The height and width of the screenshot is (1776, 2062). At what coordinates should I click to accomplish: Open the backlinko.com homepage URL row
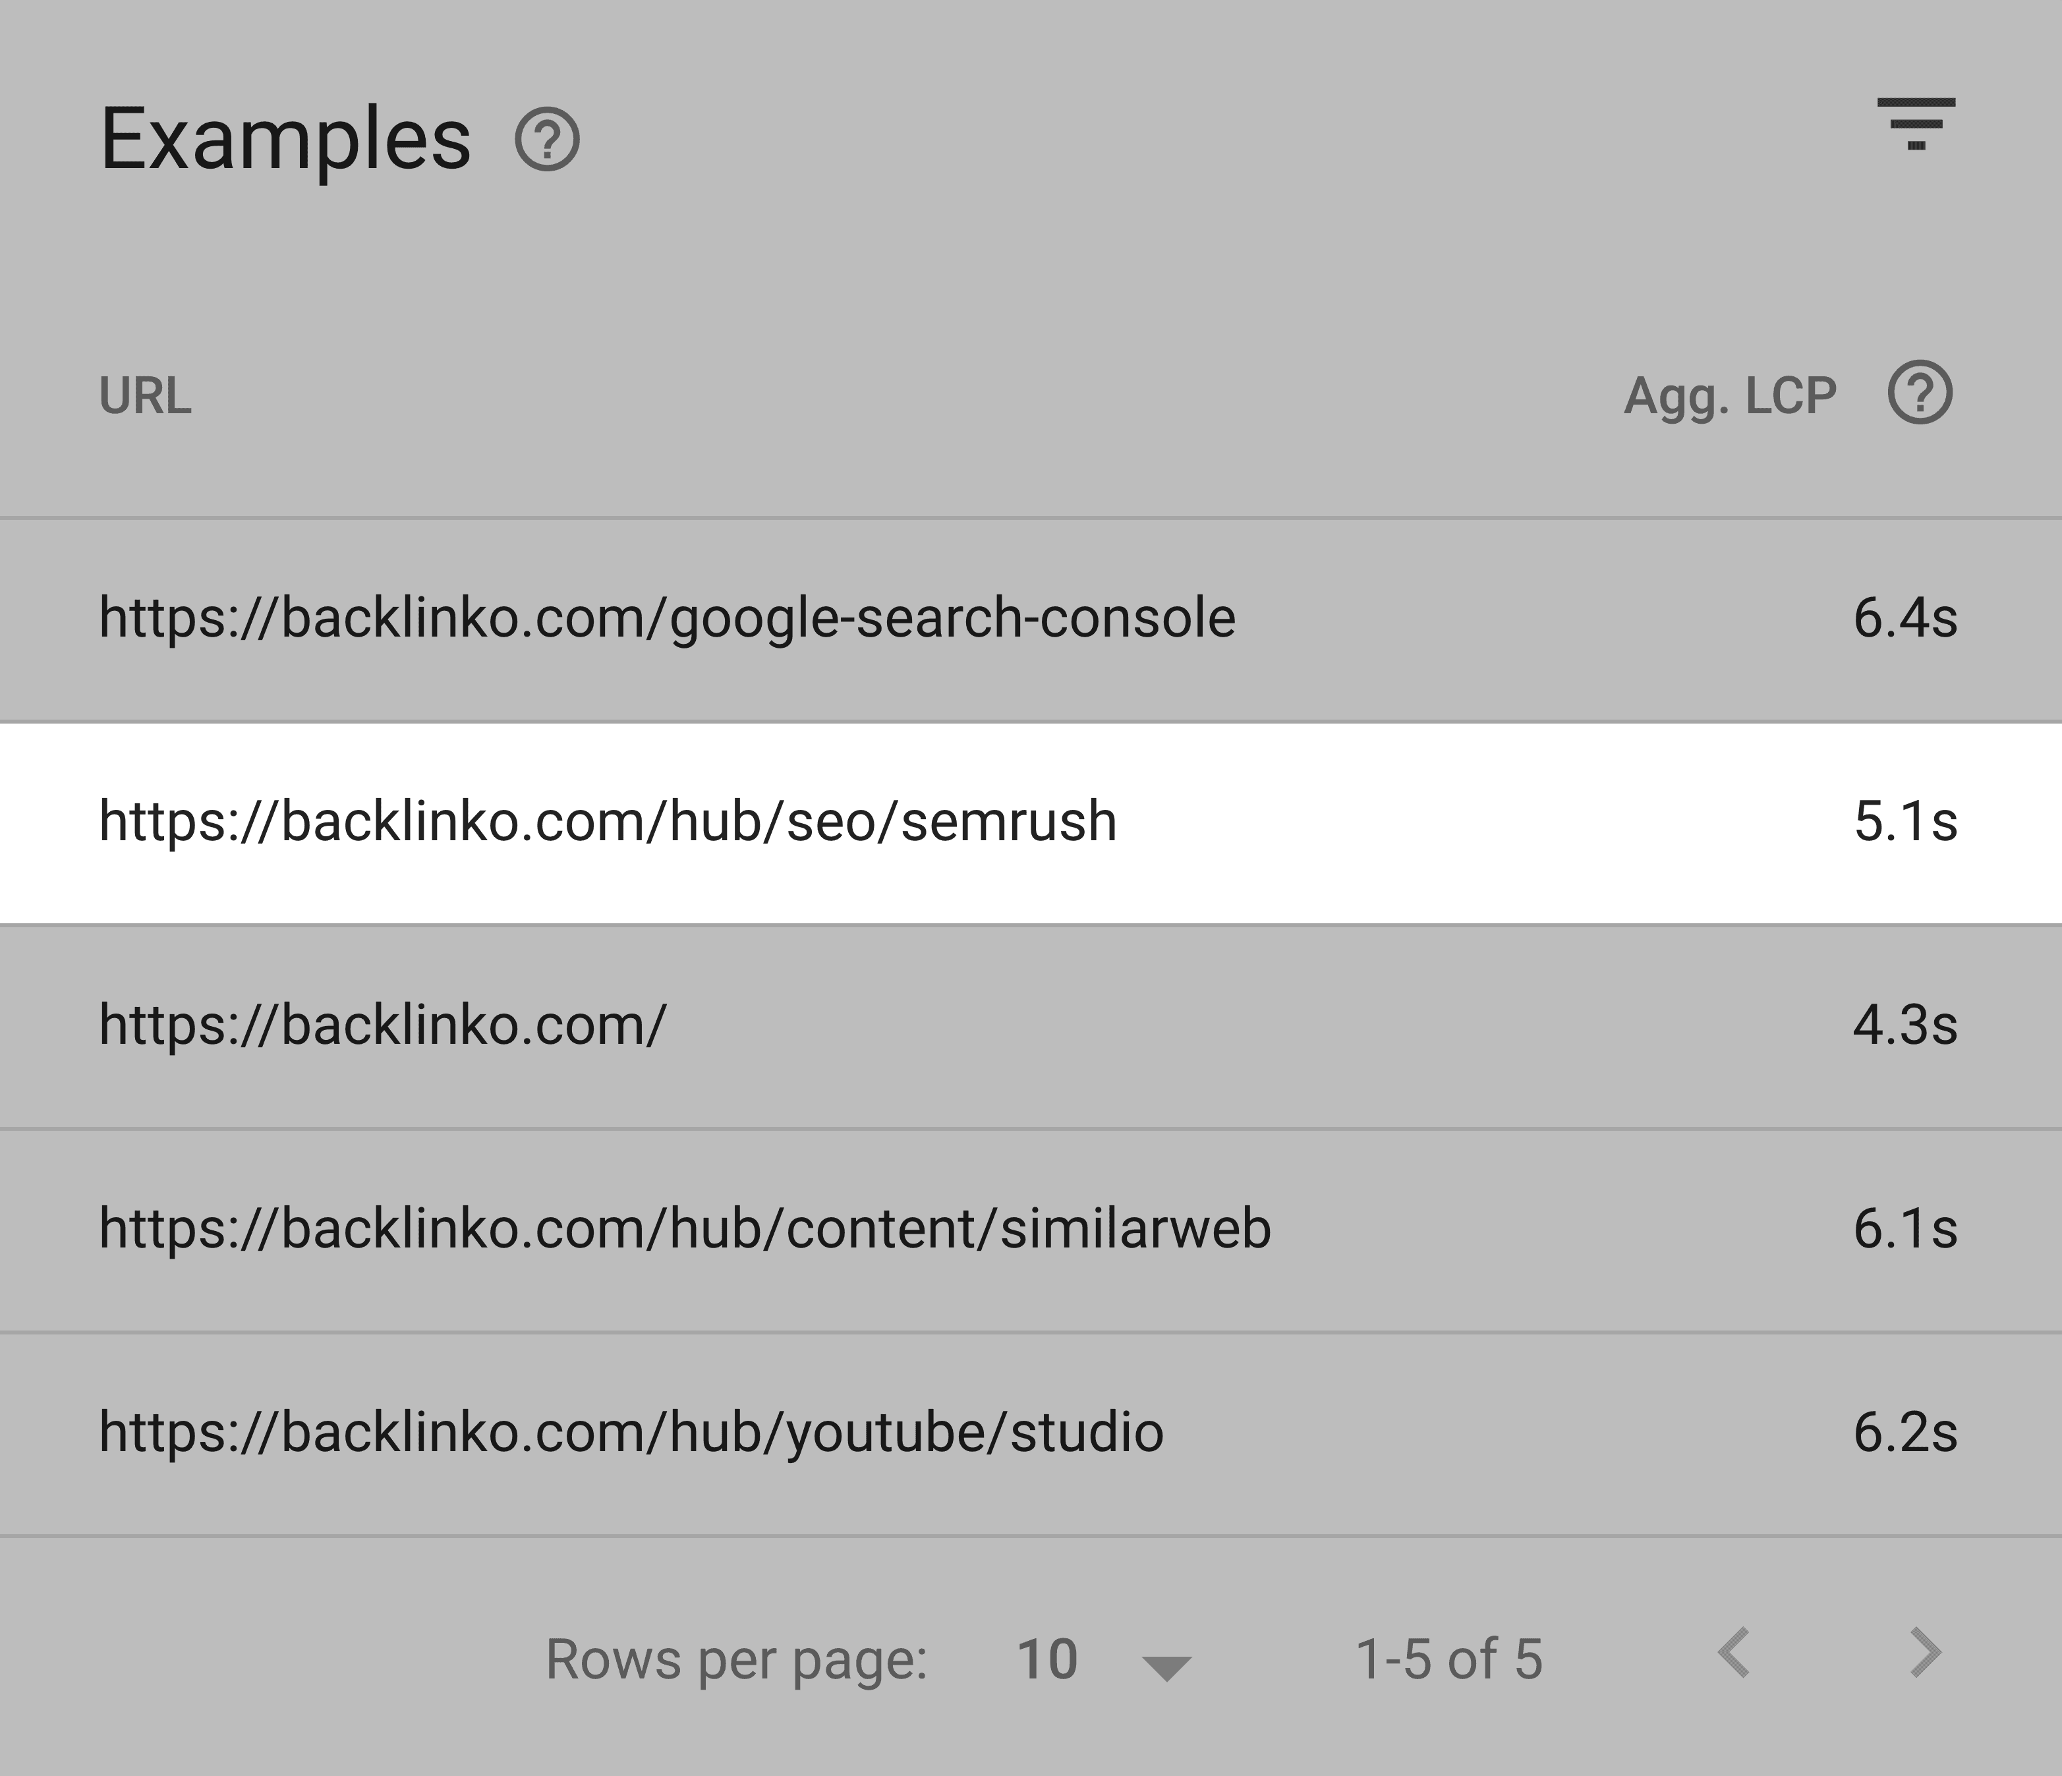tap(1030, 1027)
